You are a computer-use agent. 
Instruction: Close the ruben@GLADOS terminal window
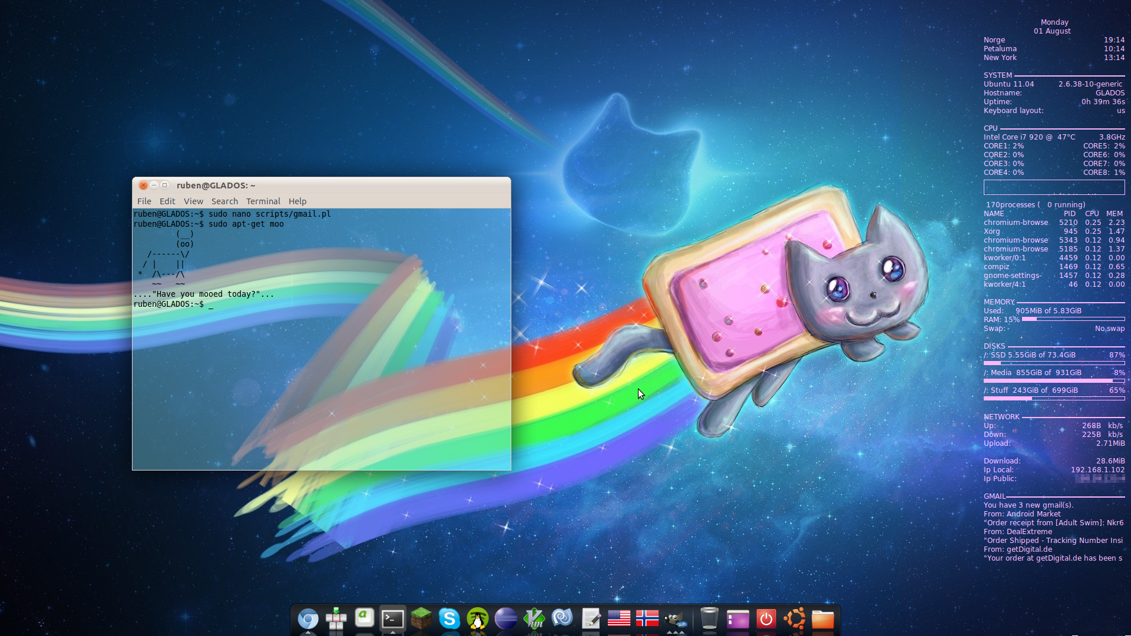pos(143,185)
